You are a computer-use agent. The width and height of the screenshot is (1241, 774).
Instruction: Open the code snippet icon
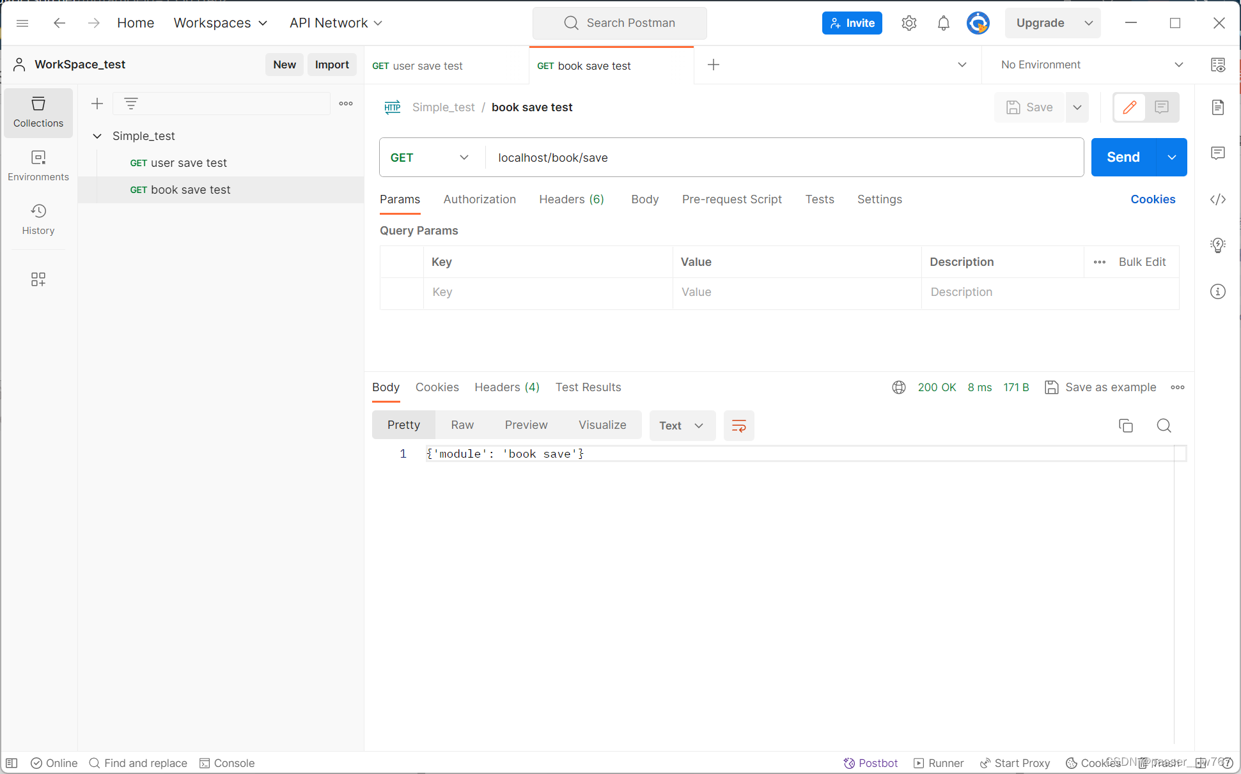[x=1218, y=199]
